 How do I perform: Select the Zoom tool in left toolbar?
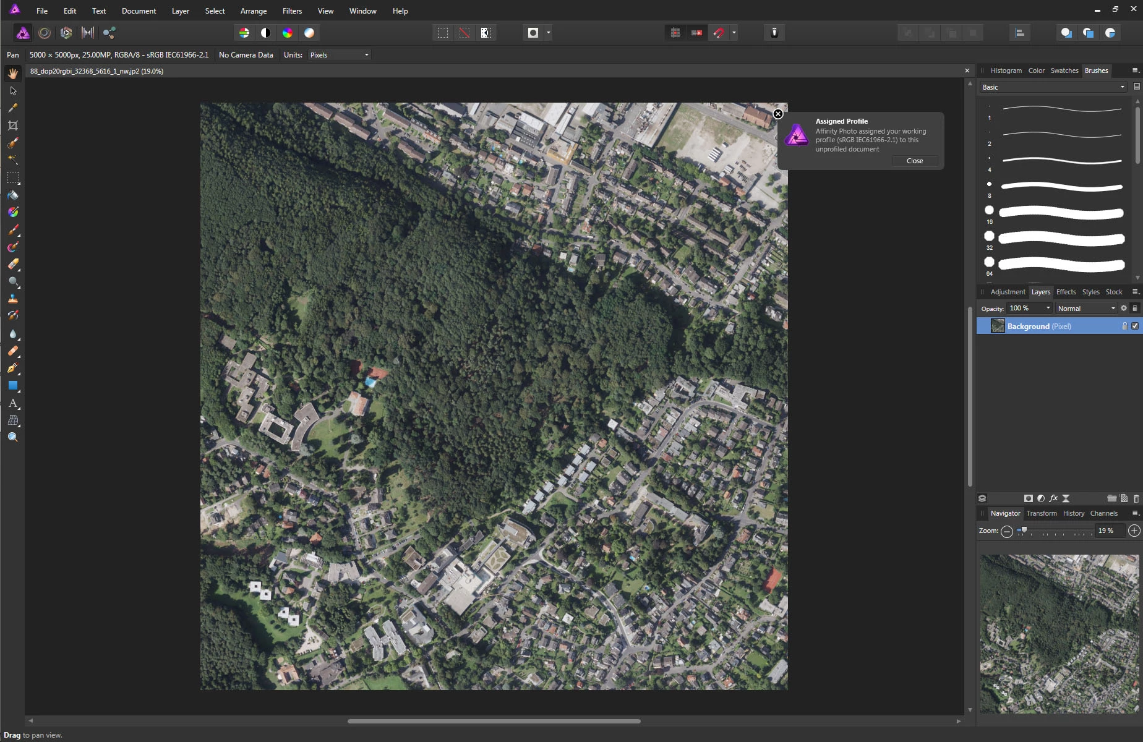[12, 438]
